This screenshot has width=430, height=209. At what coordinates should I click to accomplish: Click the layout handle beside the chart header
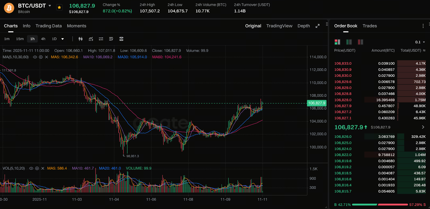[x=327, y=24]
